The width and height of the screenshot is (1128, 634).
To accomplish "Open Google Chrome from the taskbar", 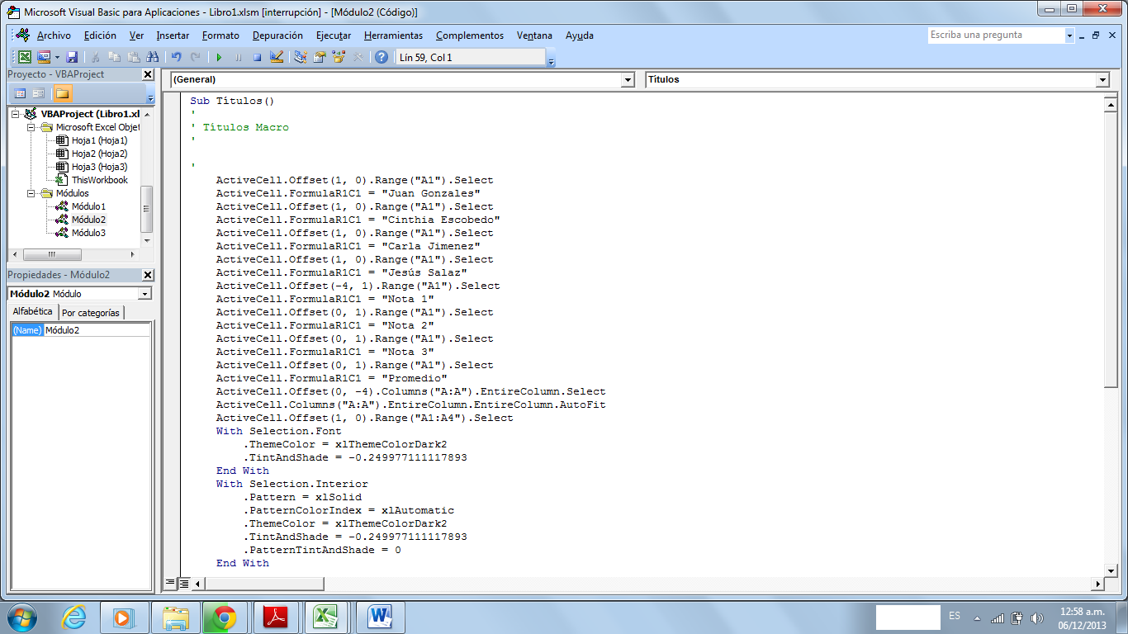I will pos(224,617).
